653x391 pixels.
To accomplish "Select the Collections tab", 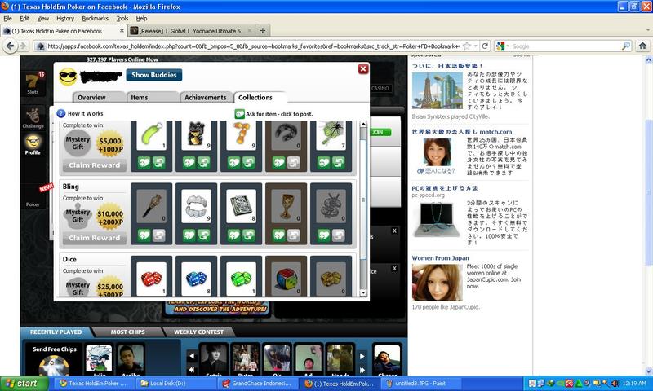I will pos(260,97).
